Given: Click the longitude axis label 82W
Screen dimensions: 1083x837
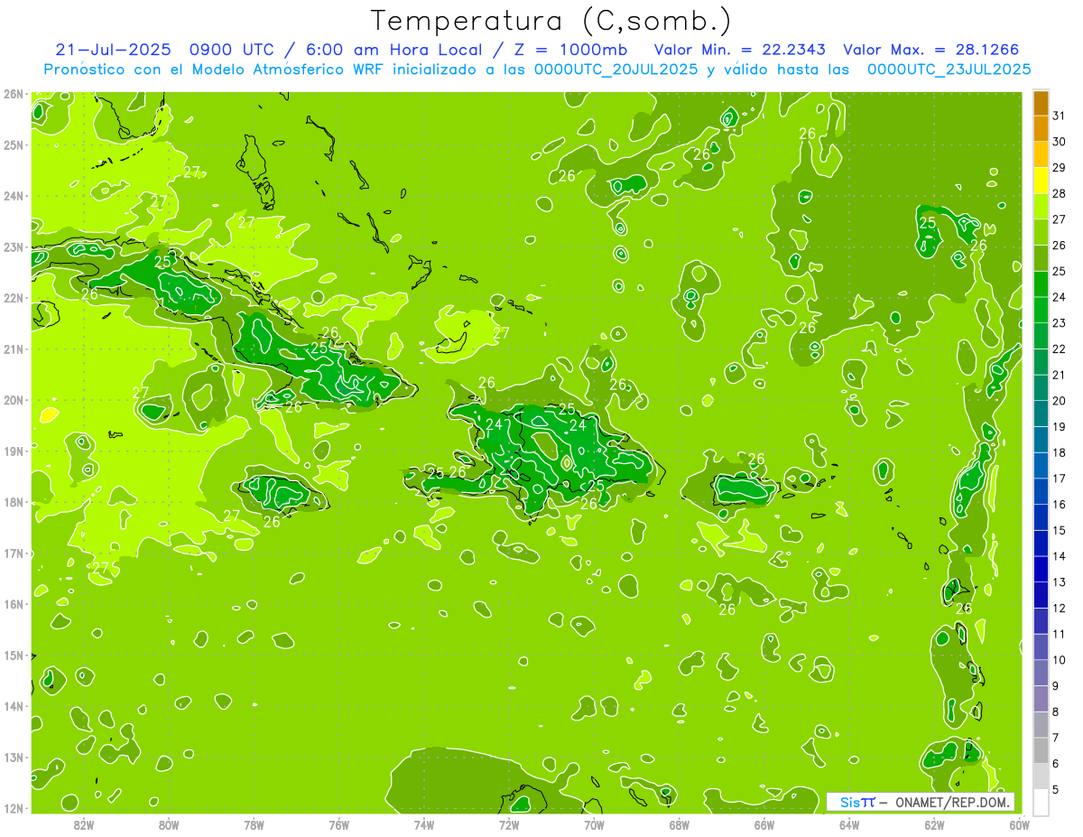Looking at the screenshot, I should (x=84, y=823).
